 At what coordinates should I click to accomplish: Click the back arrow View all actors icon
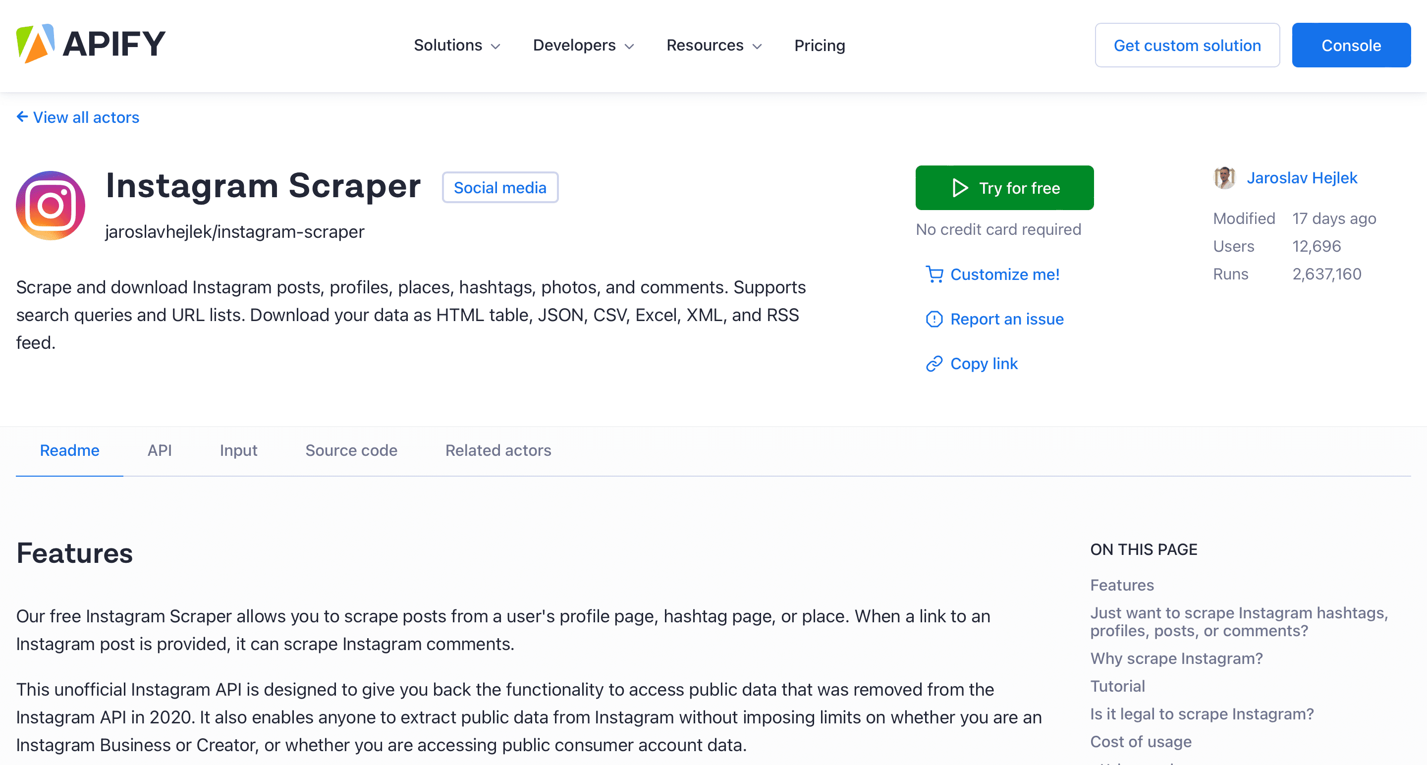(x=21, y=117)
